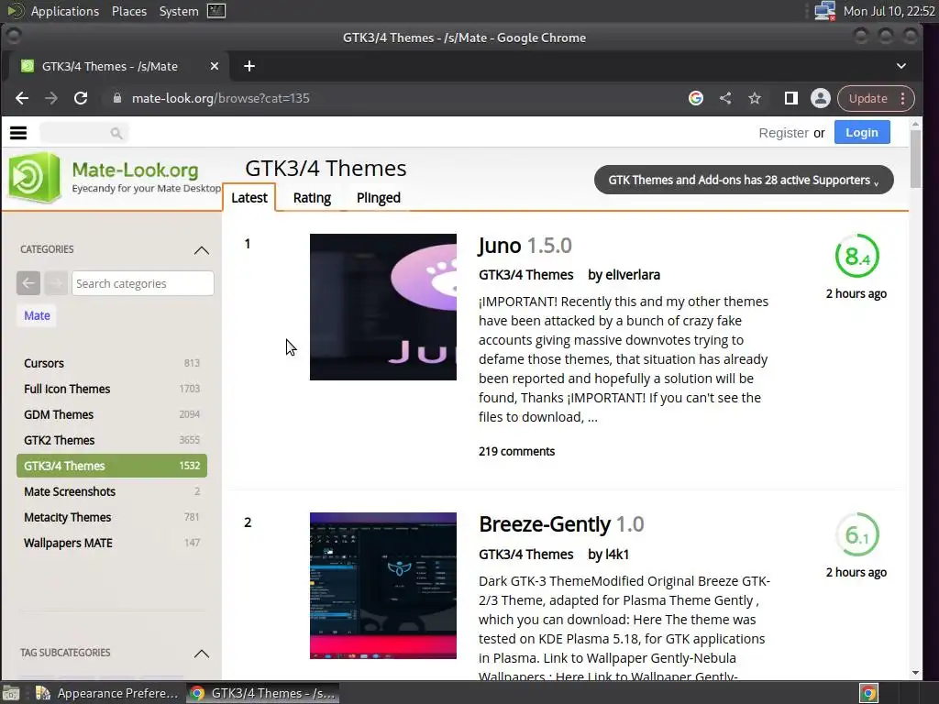Click the search magnifier icon
Screen dimensions: 939x704
[116, 133]
